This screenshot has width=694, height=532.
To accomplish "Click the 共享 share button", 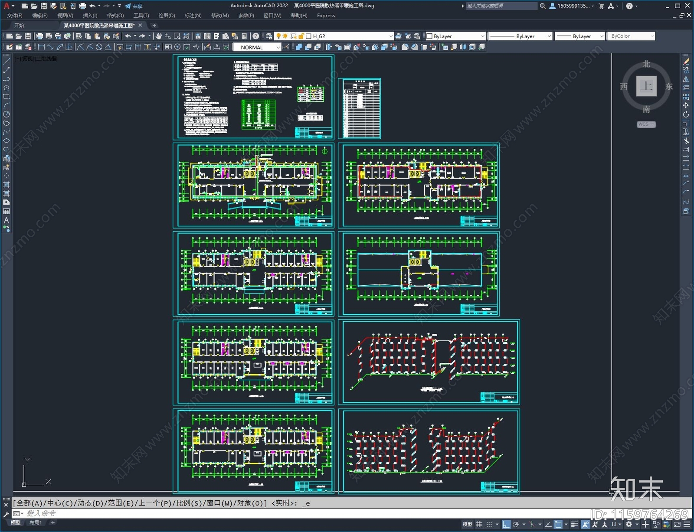I will point(134,6).
